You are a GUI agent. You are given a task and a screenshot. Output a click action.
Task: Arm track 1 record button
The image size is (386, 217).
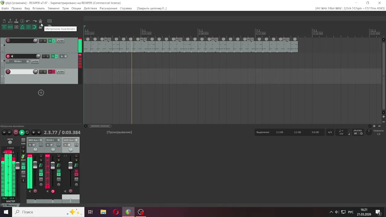click(x=8, y=41)
